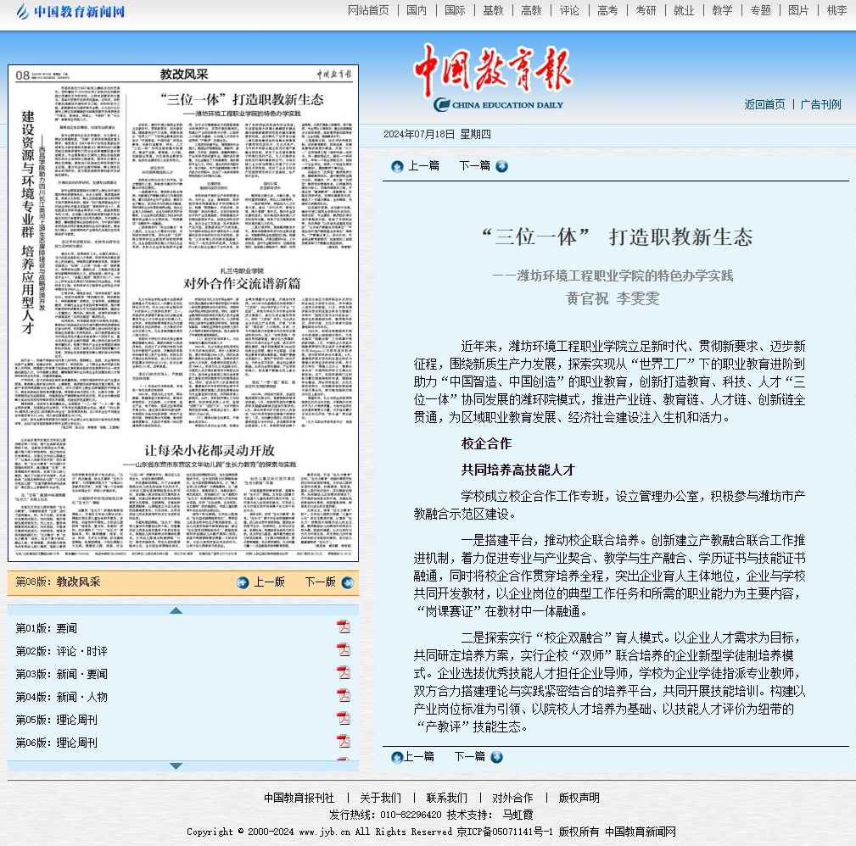Open 专题 navigation item
This screenshot has width=856, height=846.
click(760, 10)
